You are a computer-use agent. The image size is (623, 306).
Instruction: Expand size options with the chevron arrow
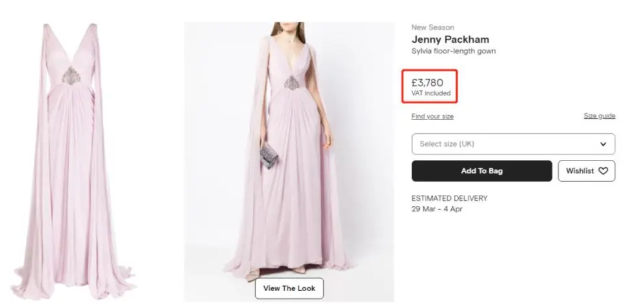[x=603, y=144]
